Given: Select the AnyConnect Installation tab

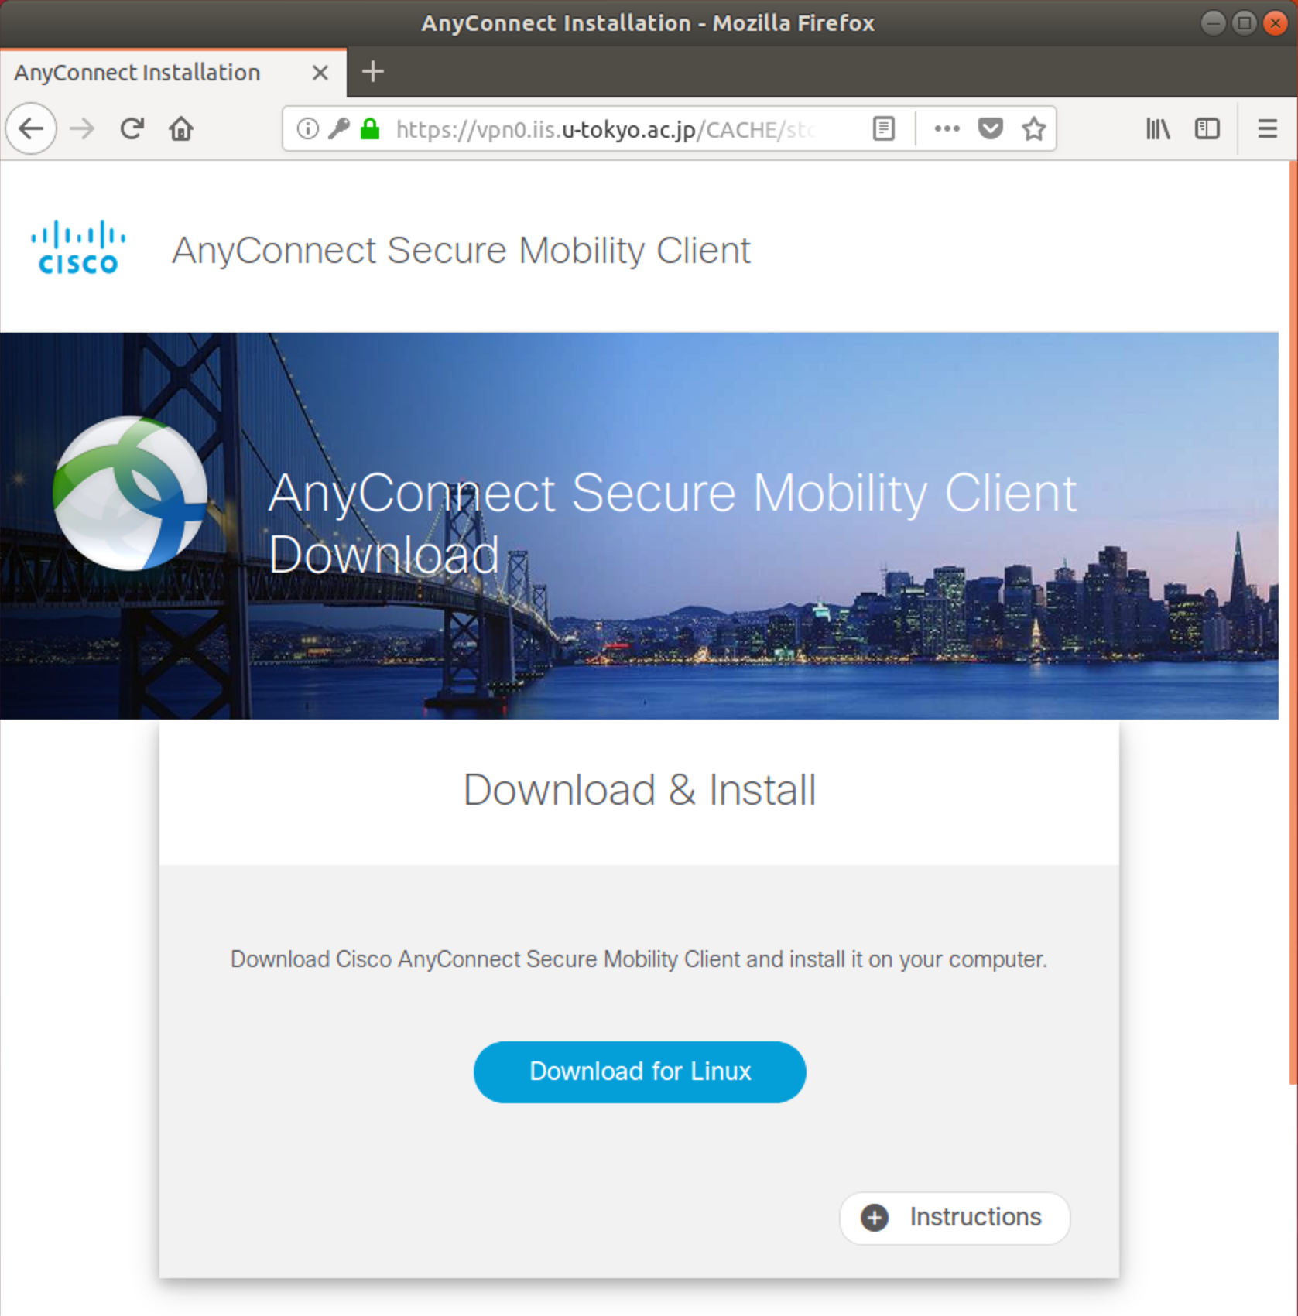Looking at the screenshot, I should tap(173, 73).
